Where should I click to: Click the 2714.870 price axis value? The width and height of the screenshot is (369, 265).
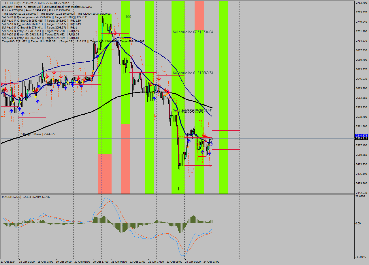coord(362,41)
